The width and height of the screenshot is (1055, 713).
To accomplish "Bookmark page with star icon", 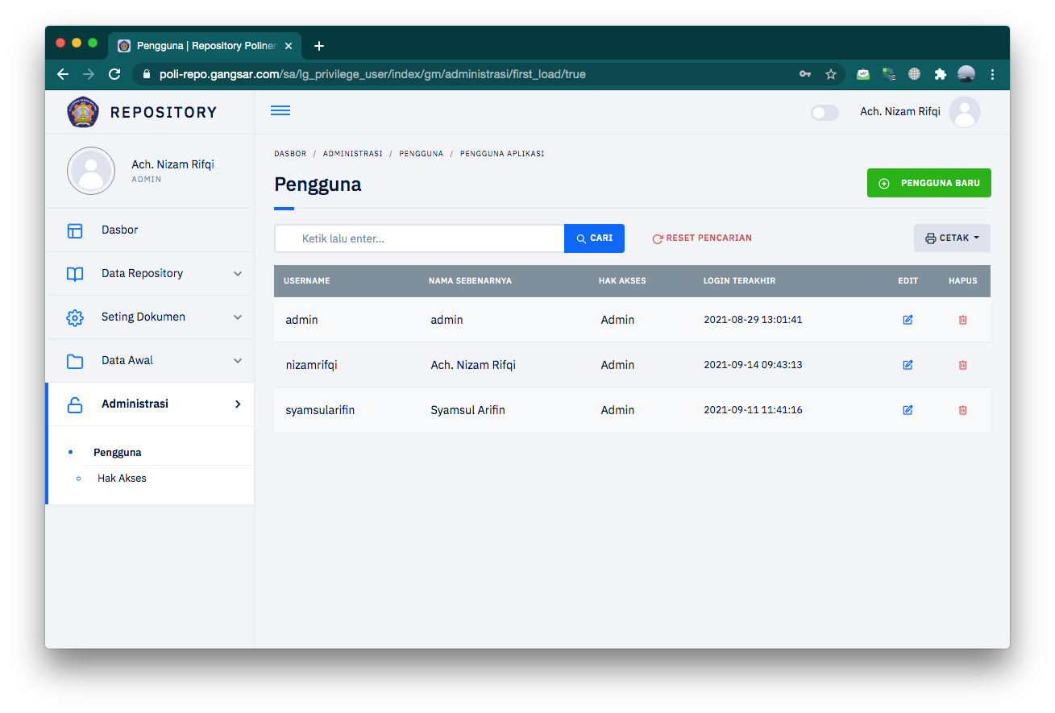I will point(831,74).
